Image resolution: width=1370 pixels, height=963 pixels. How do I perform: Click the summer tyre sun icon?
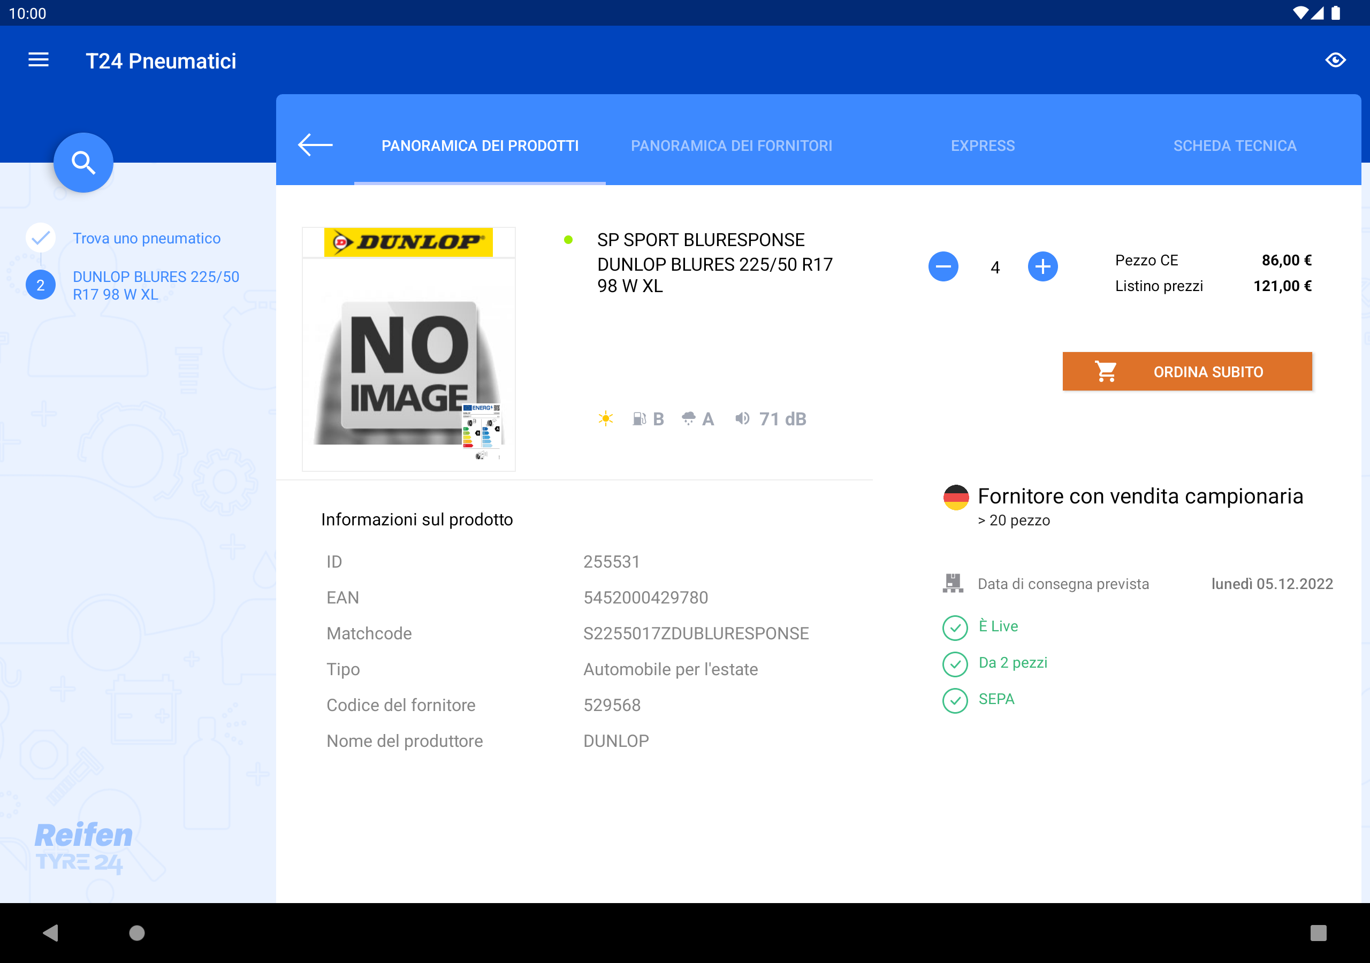tap(606, 419)
